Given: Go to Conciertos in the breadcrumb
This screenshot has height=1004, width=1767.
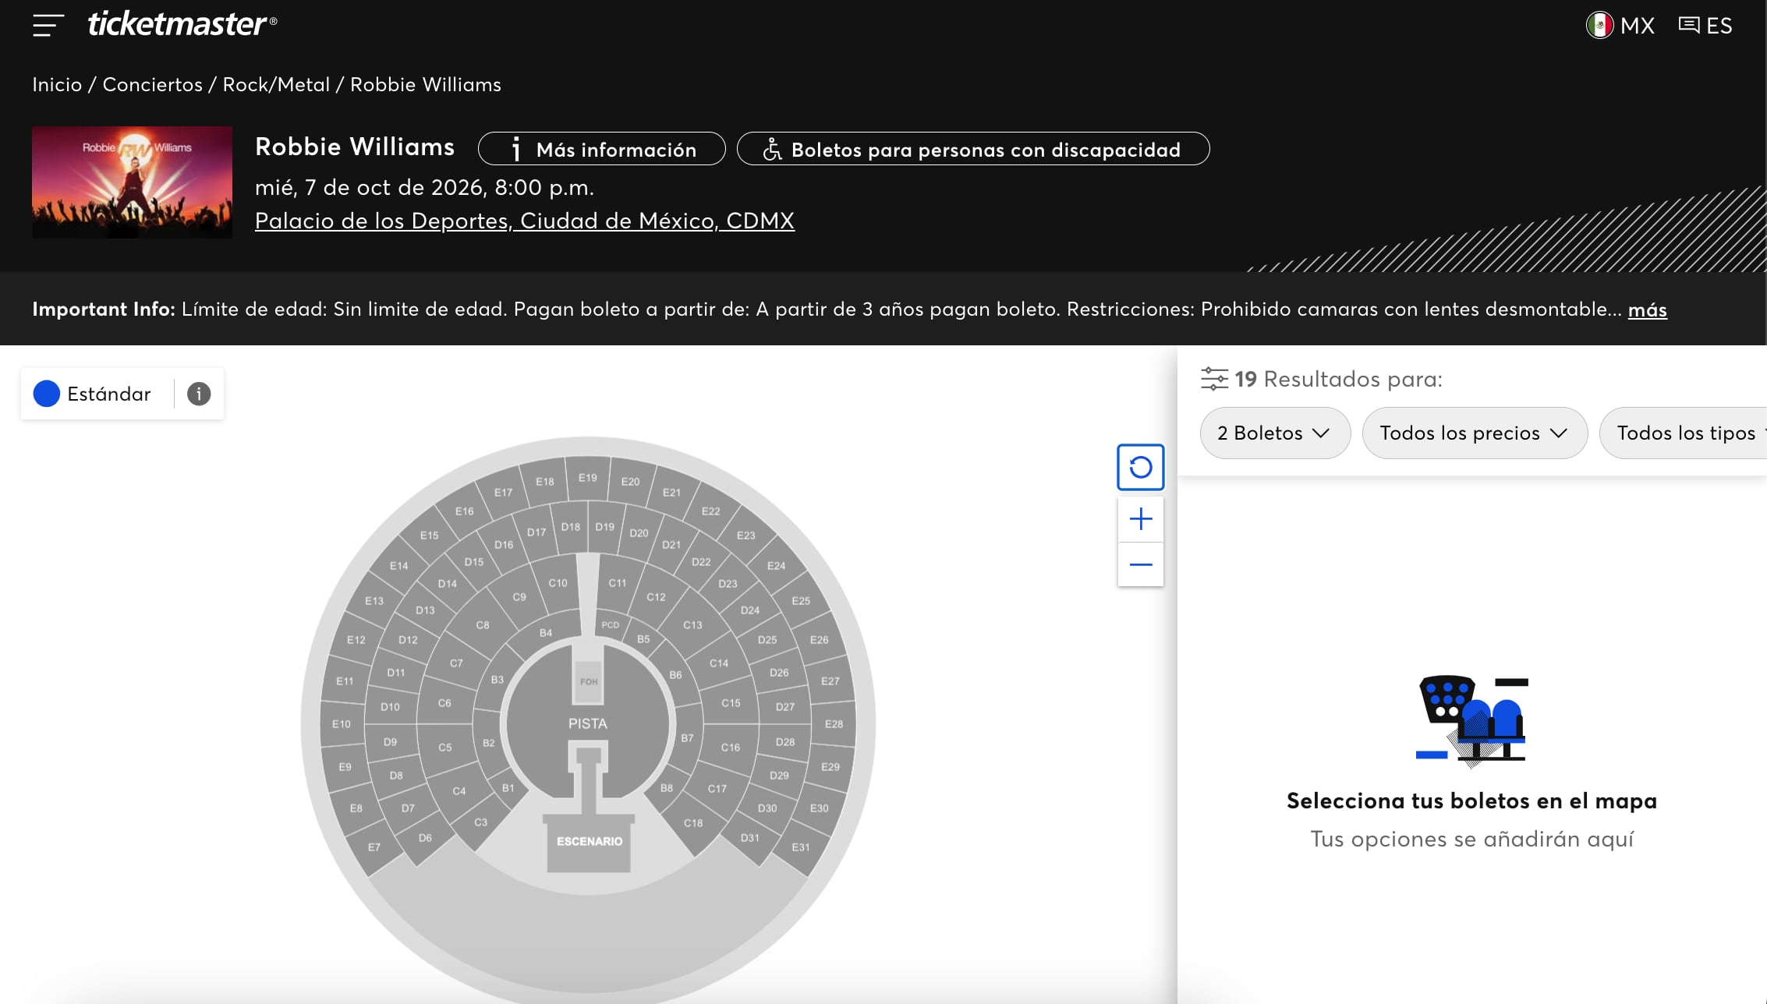Looking at the screenshot, I should point(151,84).
